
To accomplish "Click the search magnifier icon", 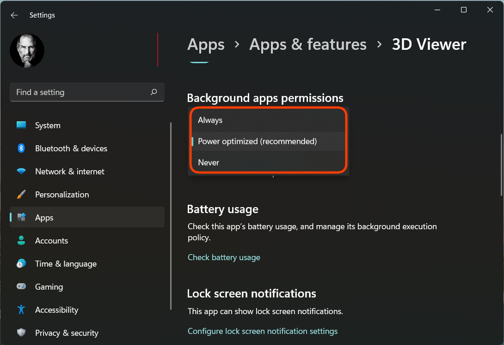I will click(x=154, y=92).
